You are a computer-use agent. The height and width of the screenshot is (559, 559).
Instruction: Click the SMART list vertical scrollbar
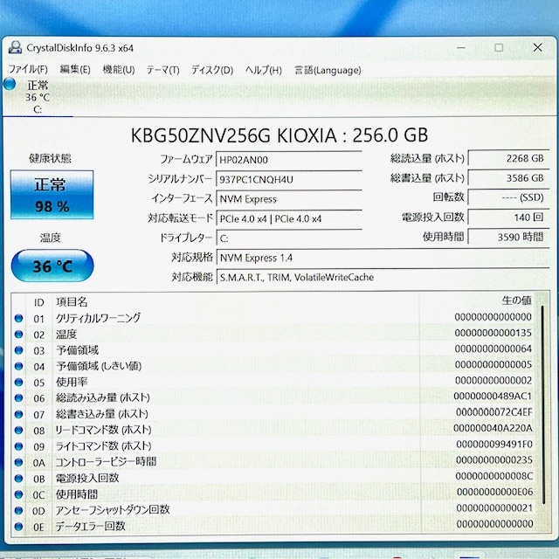pyautogui.click(x=543, y=404)
